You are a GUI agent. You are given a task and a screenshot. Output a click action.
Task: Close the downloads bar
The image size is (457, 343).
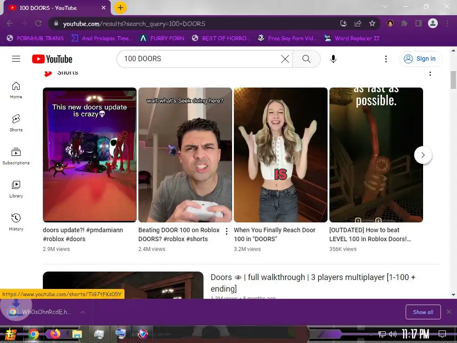pyautogui.click(x=449, y=312)
